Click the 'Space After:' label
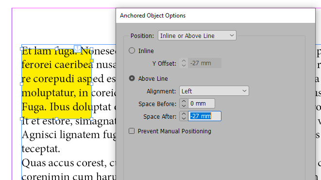Image resolution: width=321 pixels, height=180 pixels. 160,116
